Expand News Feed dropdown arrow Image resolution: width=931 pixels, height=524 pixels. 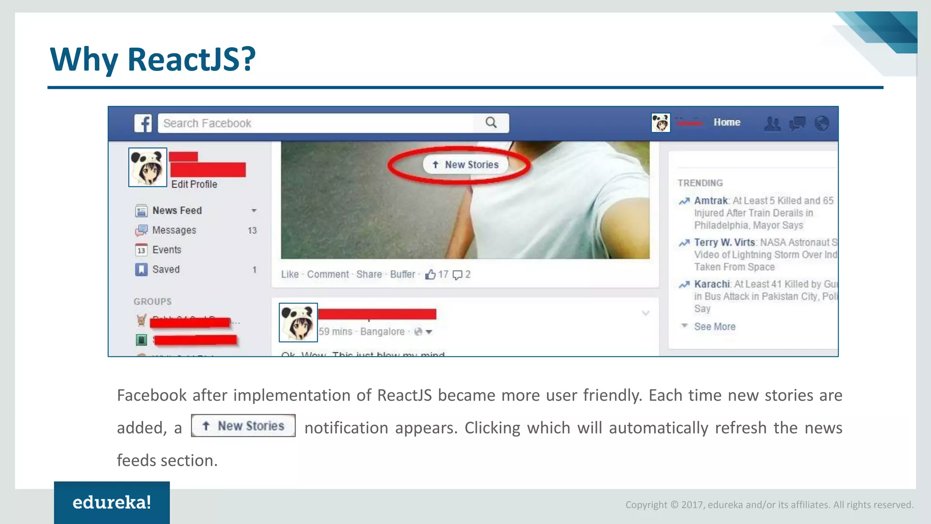coord(254,211)
